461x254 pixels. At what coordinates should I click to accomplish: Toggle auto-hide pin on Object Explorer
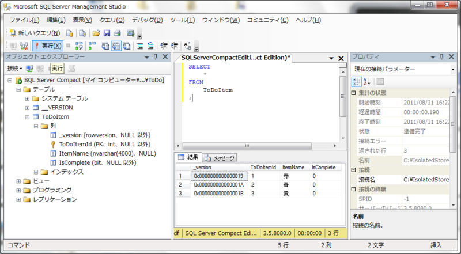point(156,57)
